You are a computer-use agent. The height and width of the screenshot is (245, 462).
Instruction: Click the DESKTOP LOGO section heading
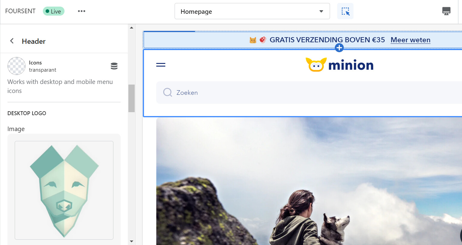point(27,113)
